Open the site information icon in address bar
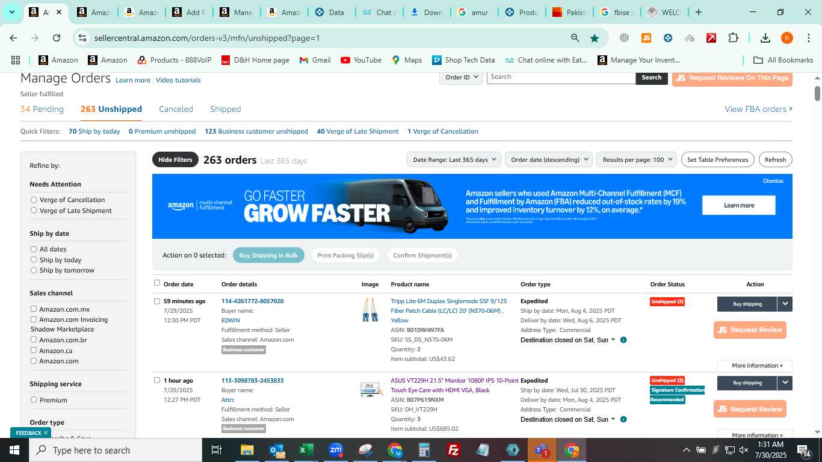This screenshot has height=462, width=822. [82, 38]
